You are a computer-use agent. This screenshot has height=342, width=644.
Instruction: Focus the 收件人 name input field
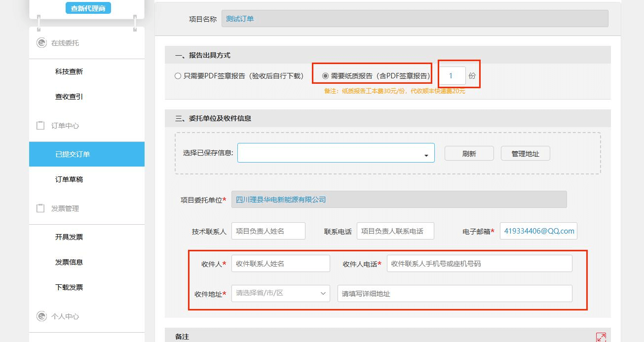tap(280, 264)
